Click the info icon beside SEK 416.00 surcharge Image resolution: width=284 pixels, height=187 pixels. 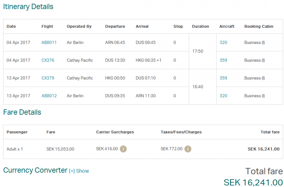click(x=123, y=149)
